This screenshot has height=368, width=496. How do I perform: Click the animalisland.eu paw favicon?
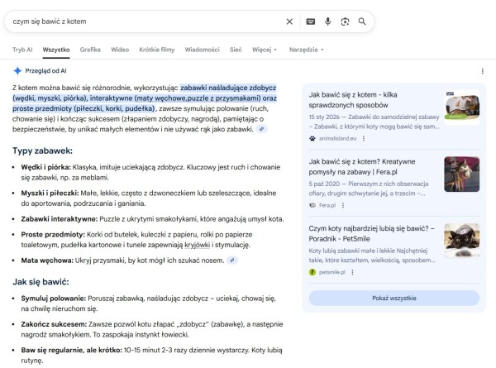coord(312,138)
